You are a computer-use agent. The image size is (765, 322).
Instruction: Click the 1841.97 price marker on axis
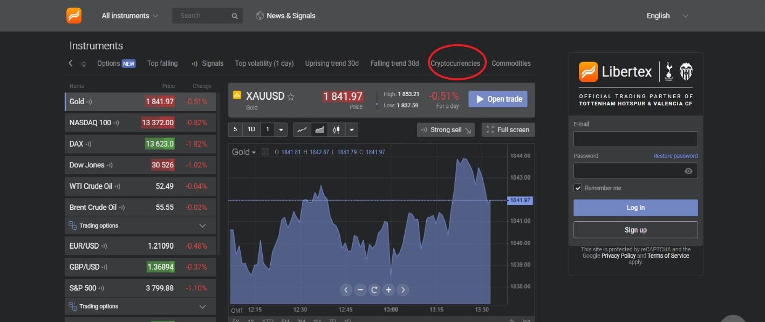pos(520,200)
